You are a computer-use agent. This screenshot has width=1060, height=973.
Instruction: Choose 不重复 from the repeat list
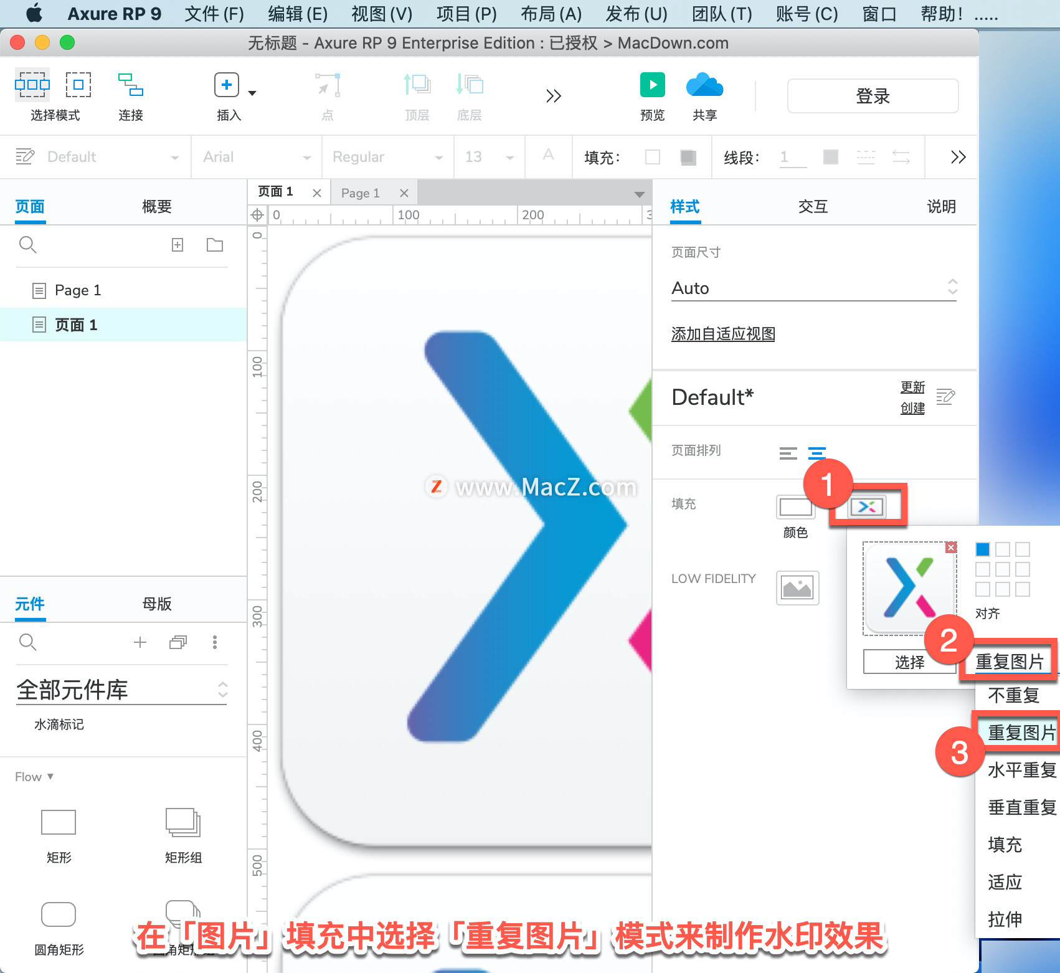point(1014,695)
